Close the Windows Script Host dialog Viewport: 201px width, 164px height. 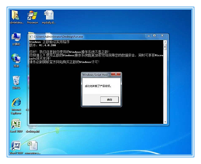116,74
